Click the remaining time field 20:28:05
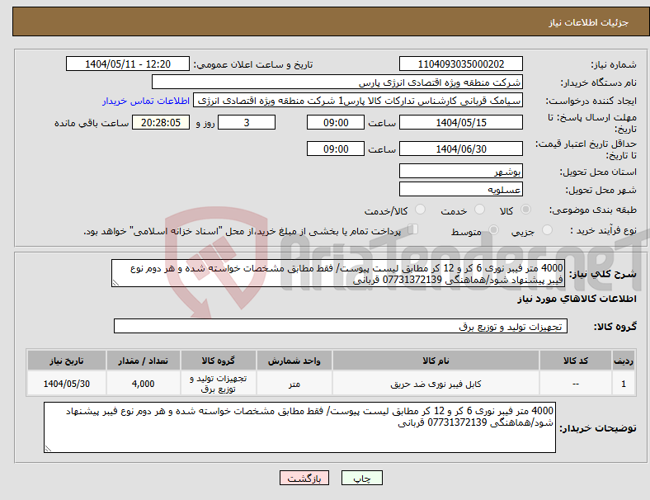Image resolution: width=650 pixels, height=500 pixels. coord(161,123)
